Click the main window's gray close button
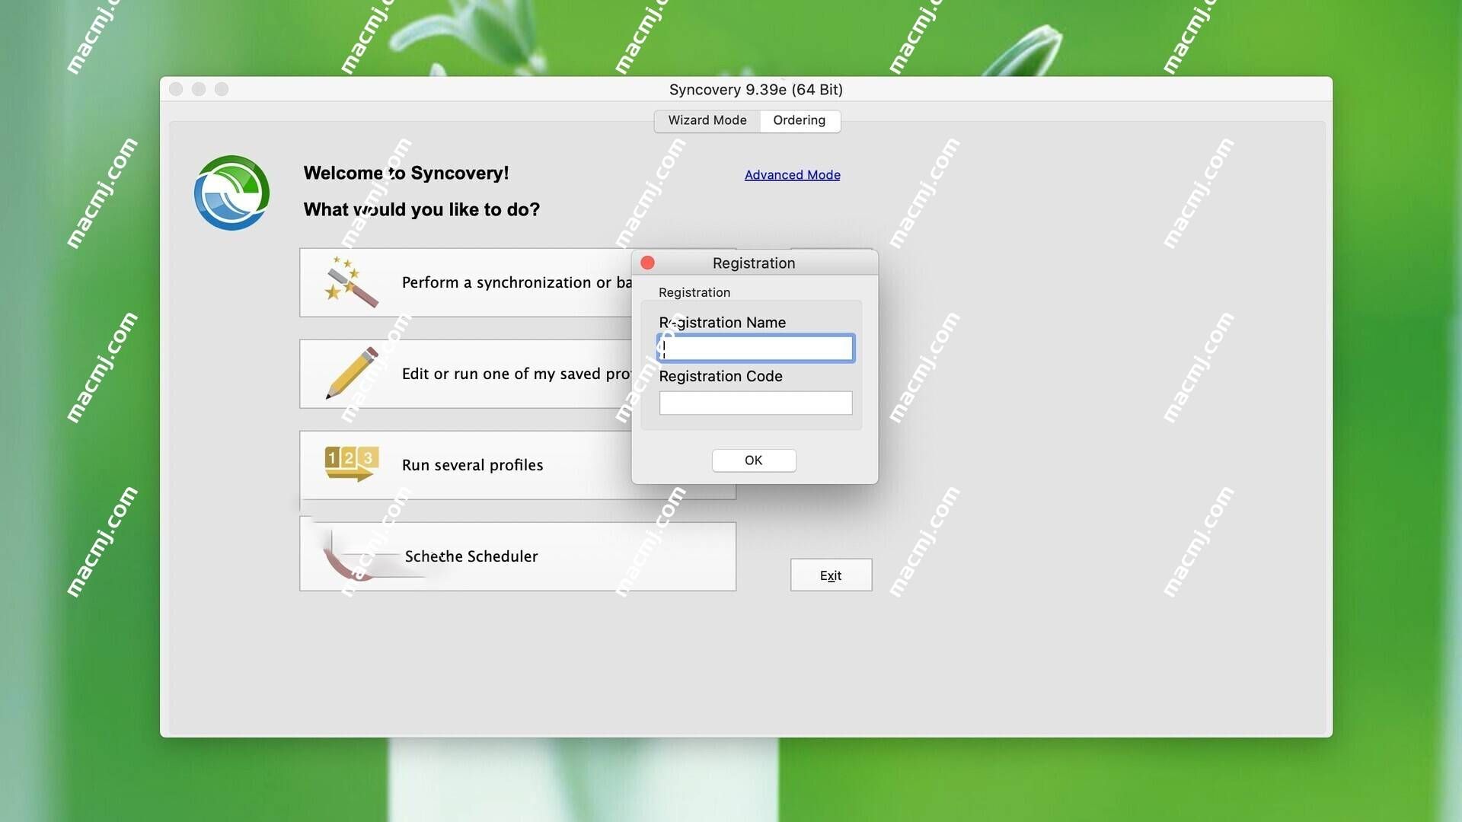This screenshot has width=1462, height=822. (x=176, y=89)
